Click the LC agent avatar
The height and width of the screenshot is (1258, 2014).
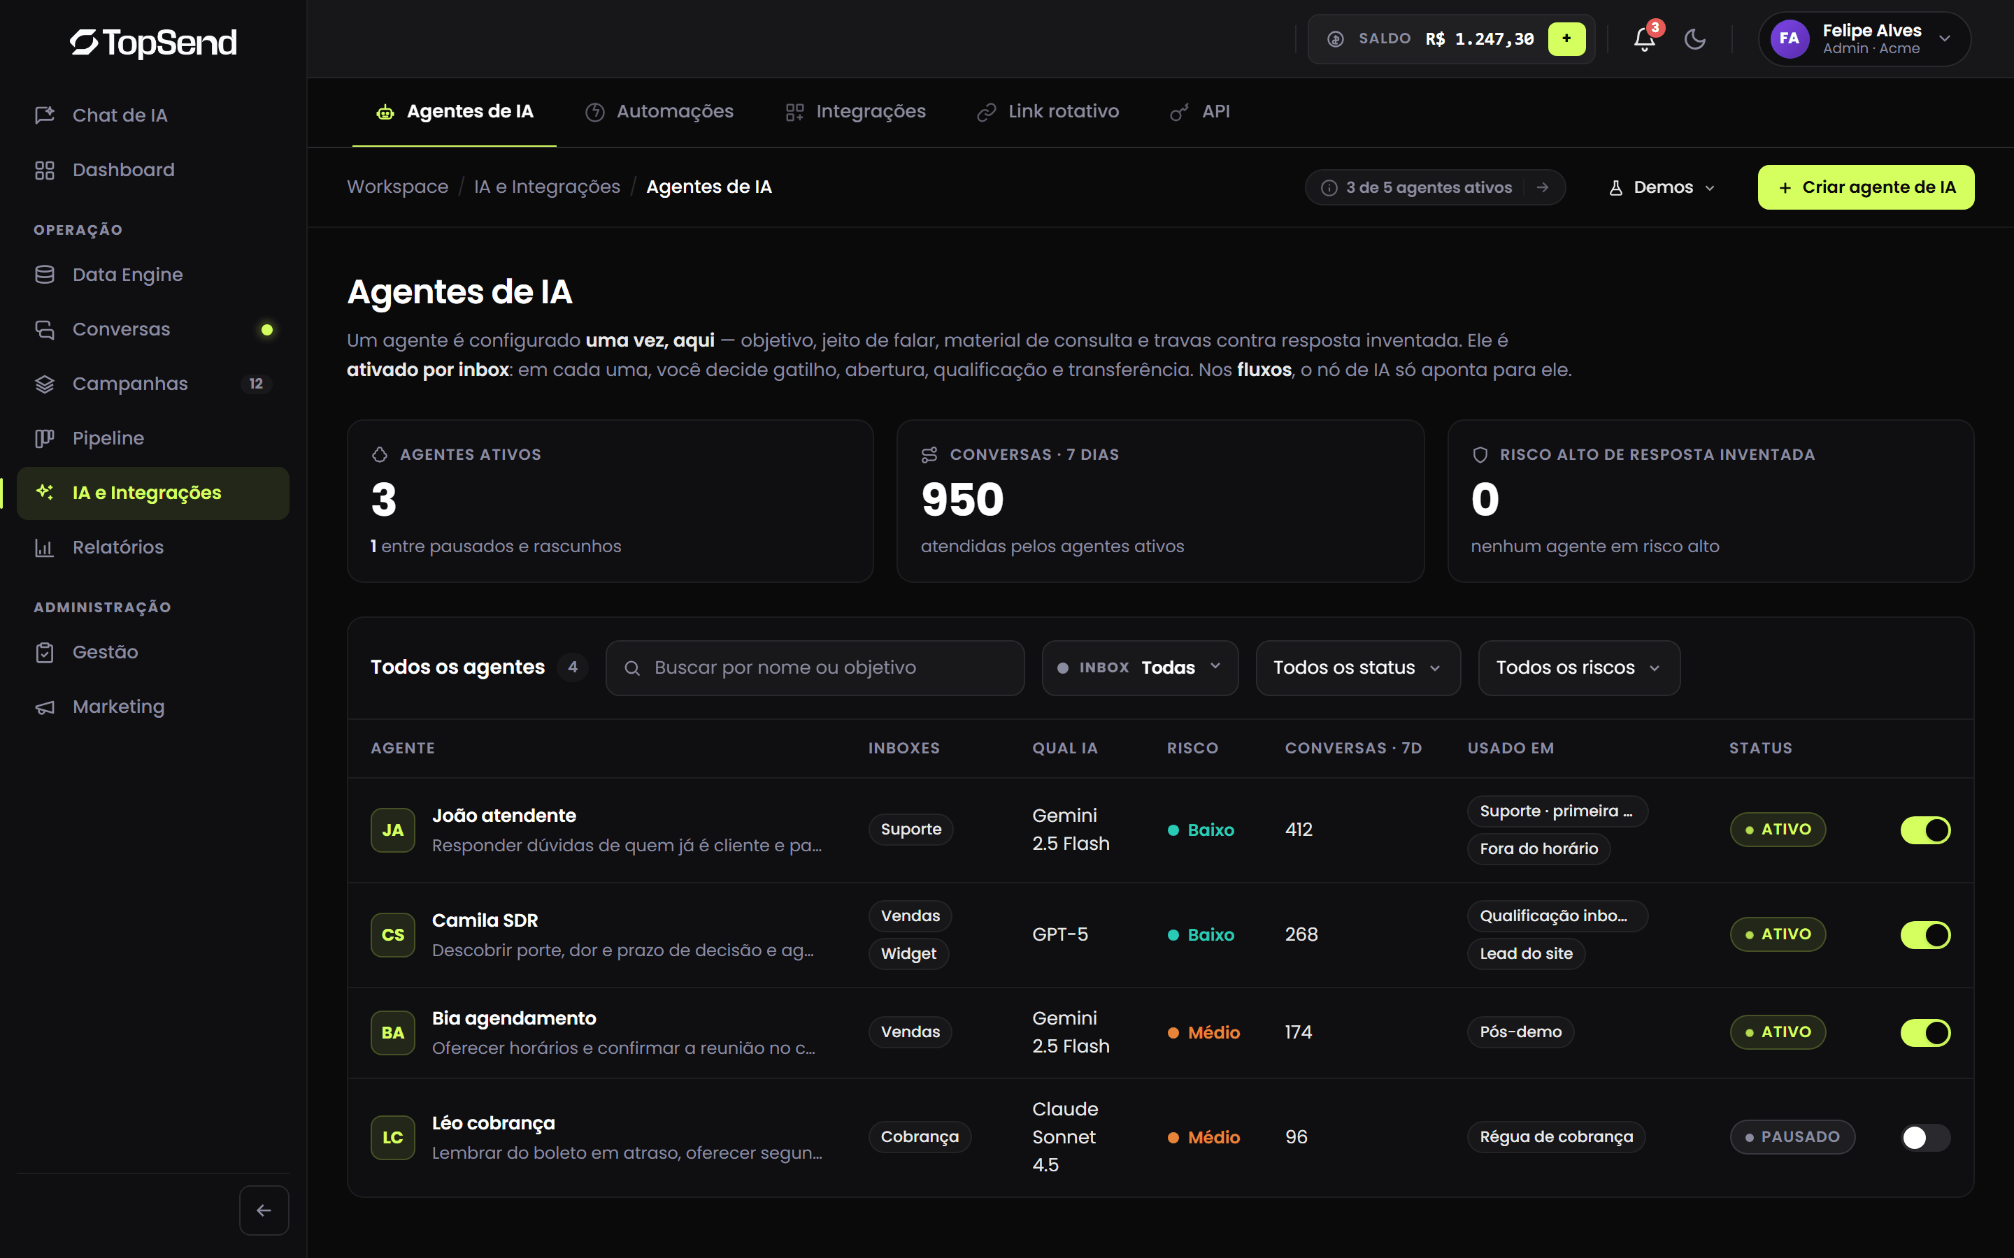coord(393,1137)
